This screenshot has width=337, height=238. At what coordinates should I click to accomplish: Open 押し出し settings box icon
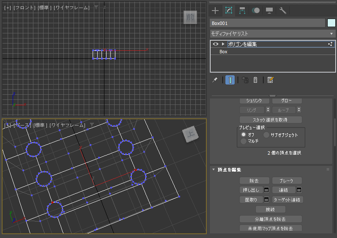[x=266, y=190]
